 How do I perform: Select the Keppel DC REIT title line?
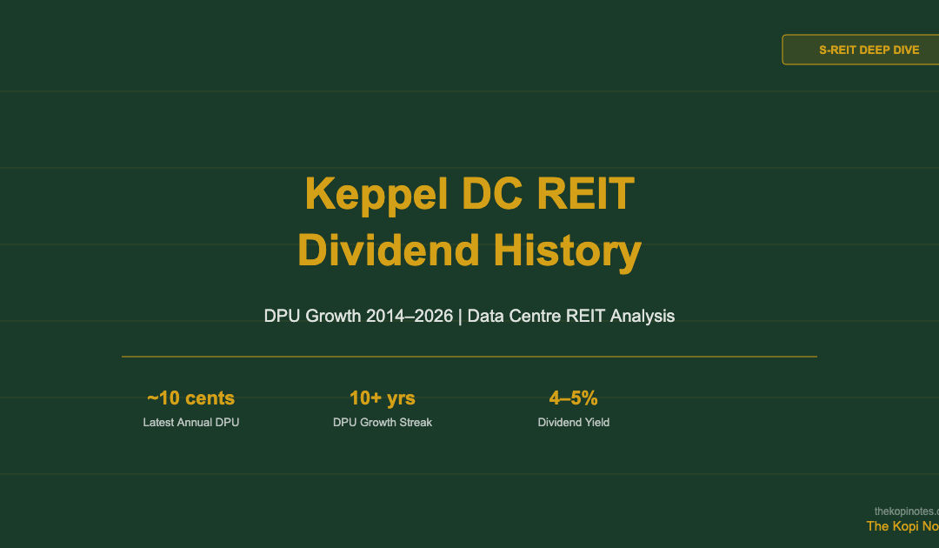[469, 193]
